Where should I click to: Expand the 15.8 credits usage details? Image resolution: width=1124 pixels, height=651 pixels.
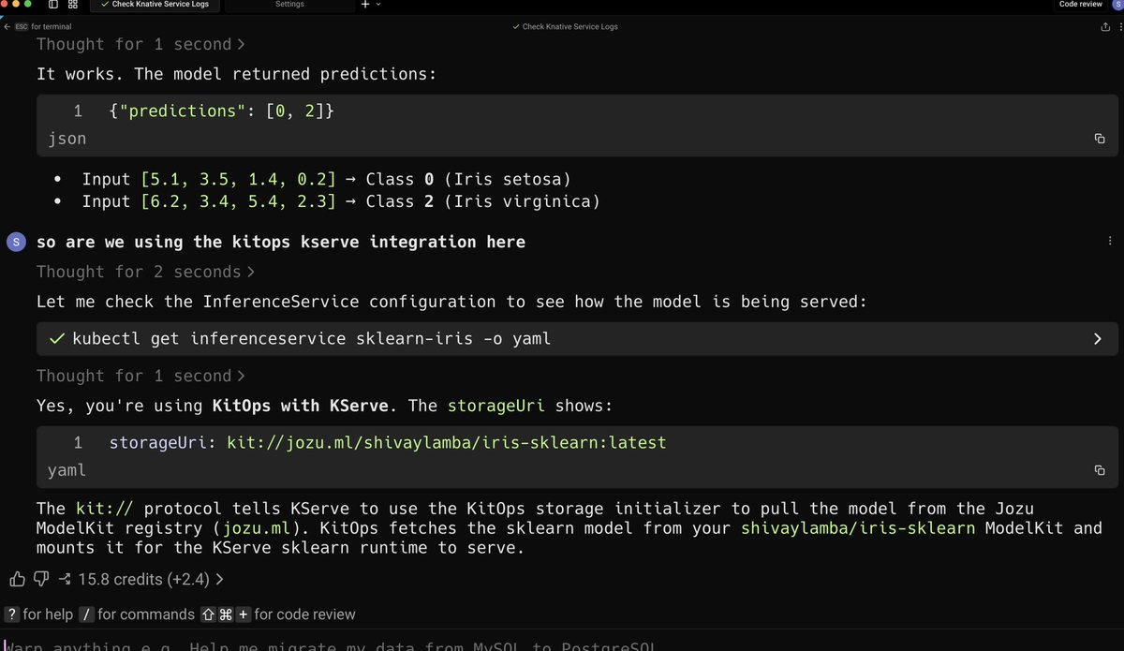coord(151,579)
